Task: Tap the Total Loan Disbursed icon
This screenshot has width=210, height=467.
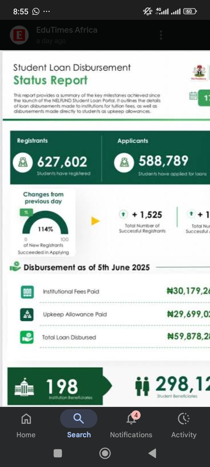Action: point(27,337)
